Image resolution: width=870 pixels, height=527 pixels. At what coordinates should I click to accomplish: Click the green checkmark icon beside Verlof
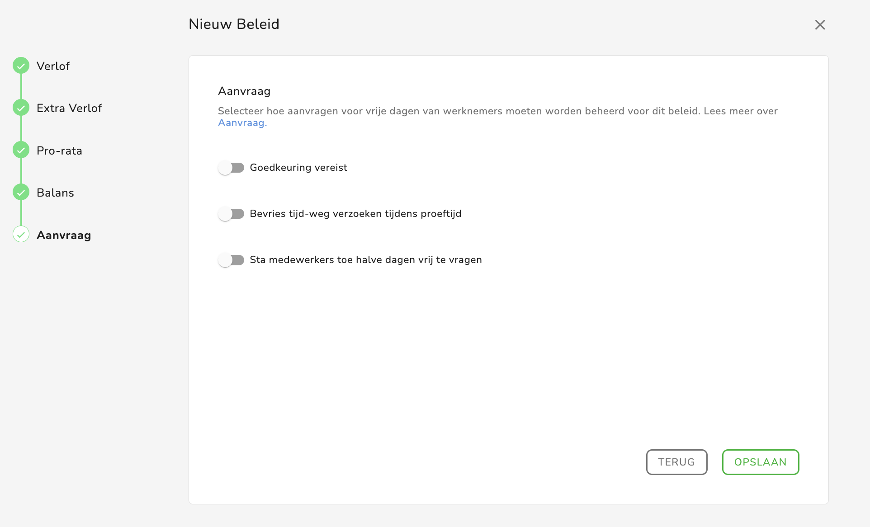[x=21, y=66]
